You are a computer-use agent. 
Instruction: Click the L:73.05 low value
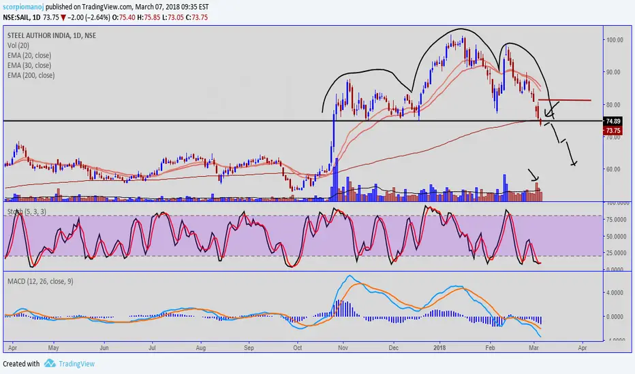click(x=173, y=18)
